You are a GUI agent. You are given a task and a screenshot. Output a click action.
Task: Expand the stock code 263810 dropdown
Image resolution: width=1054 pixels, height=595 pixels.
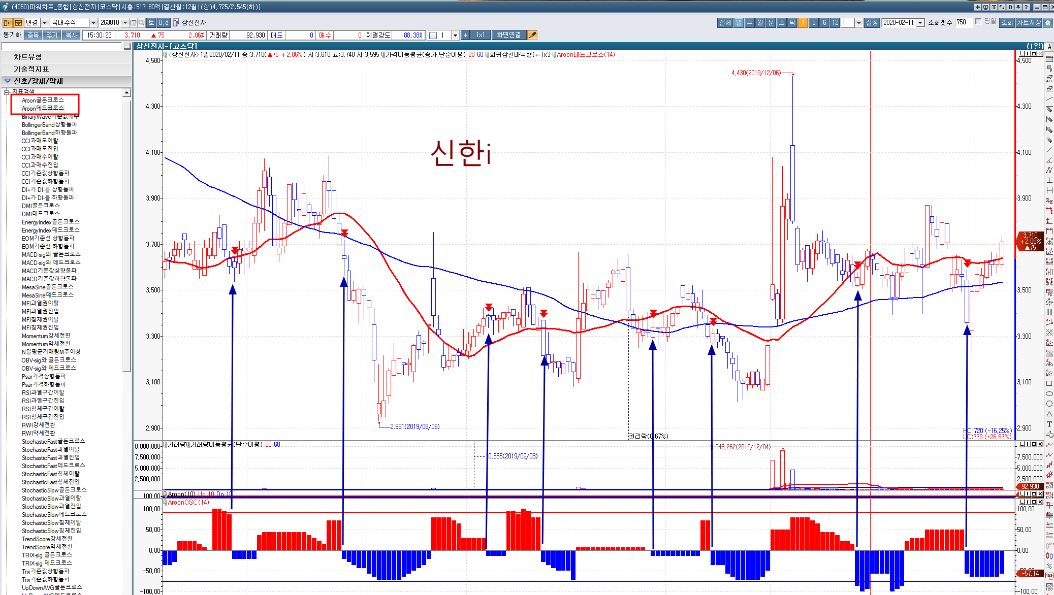pyautogui.click(x=125, y=22)
